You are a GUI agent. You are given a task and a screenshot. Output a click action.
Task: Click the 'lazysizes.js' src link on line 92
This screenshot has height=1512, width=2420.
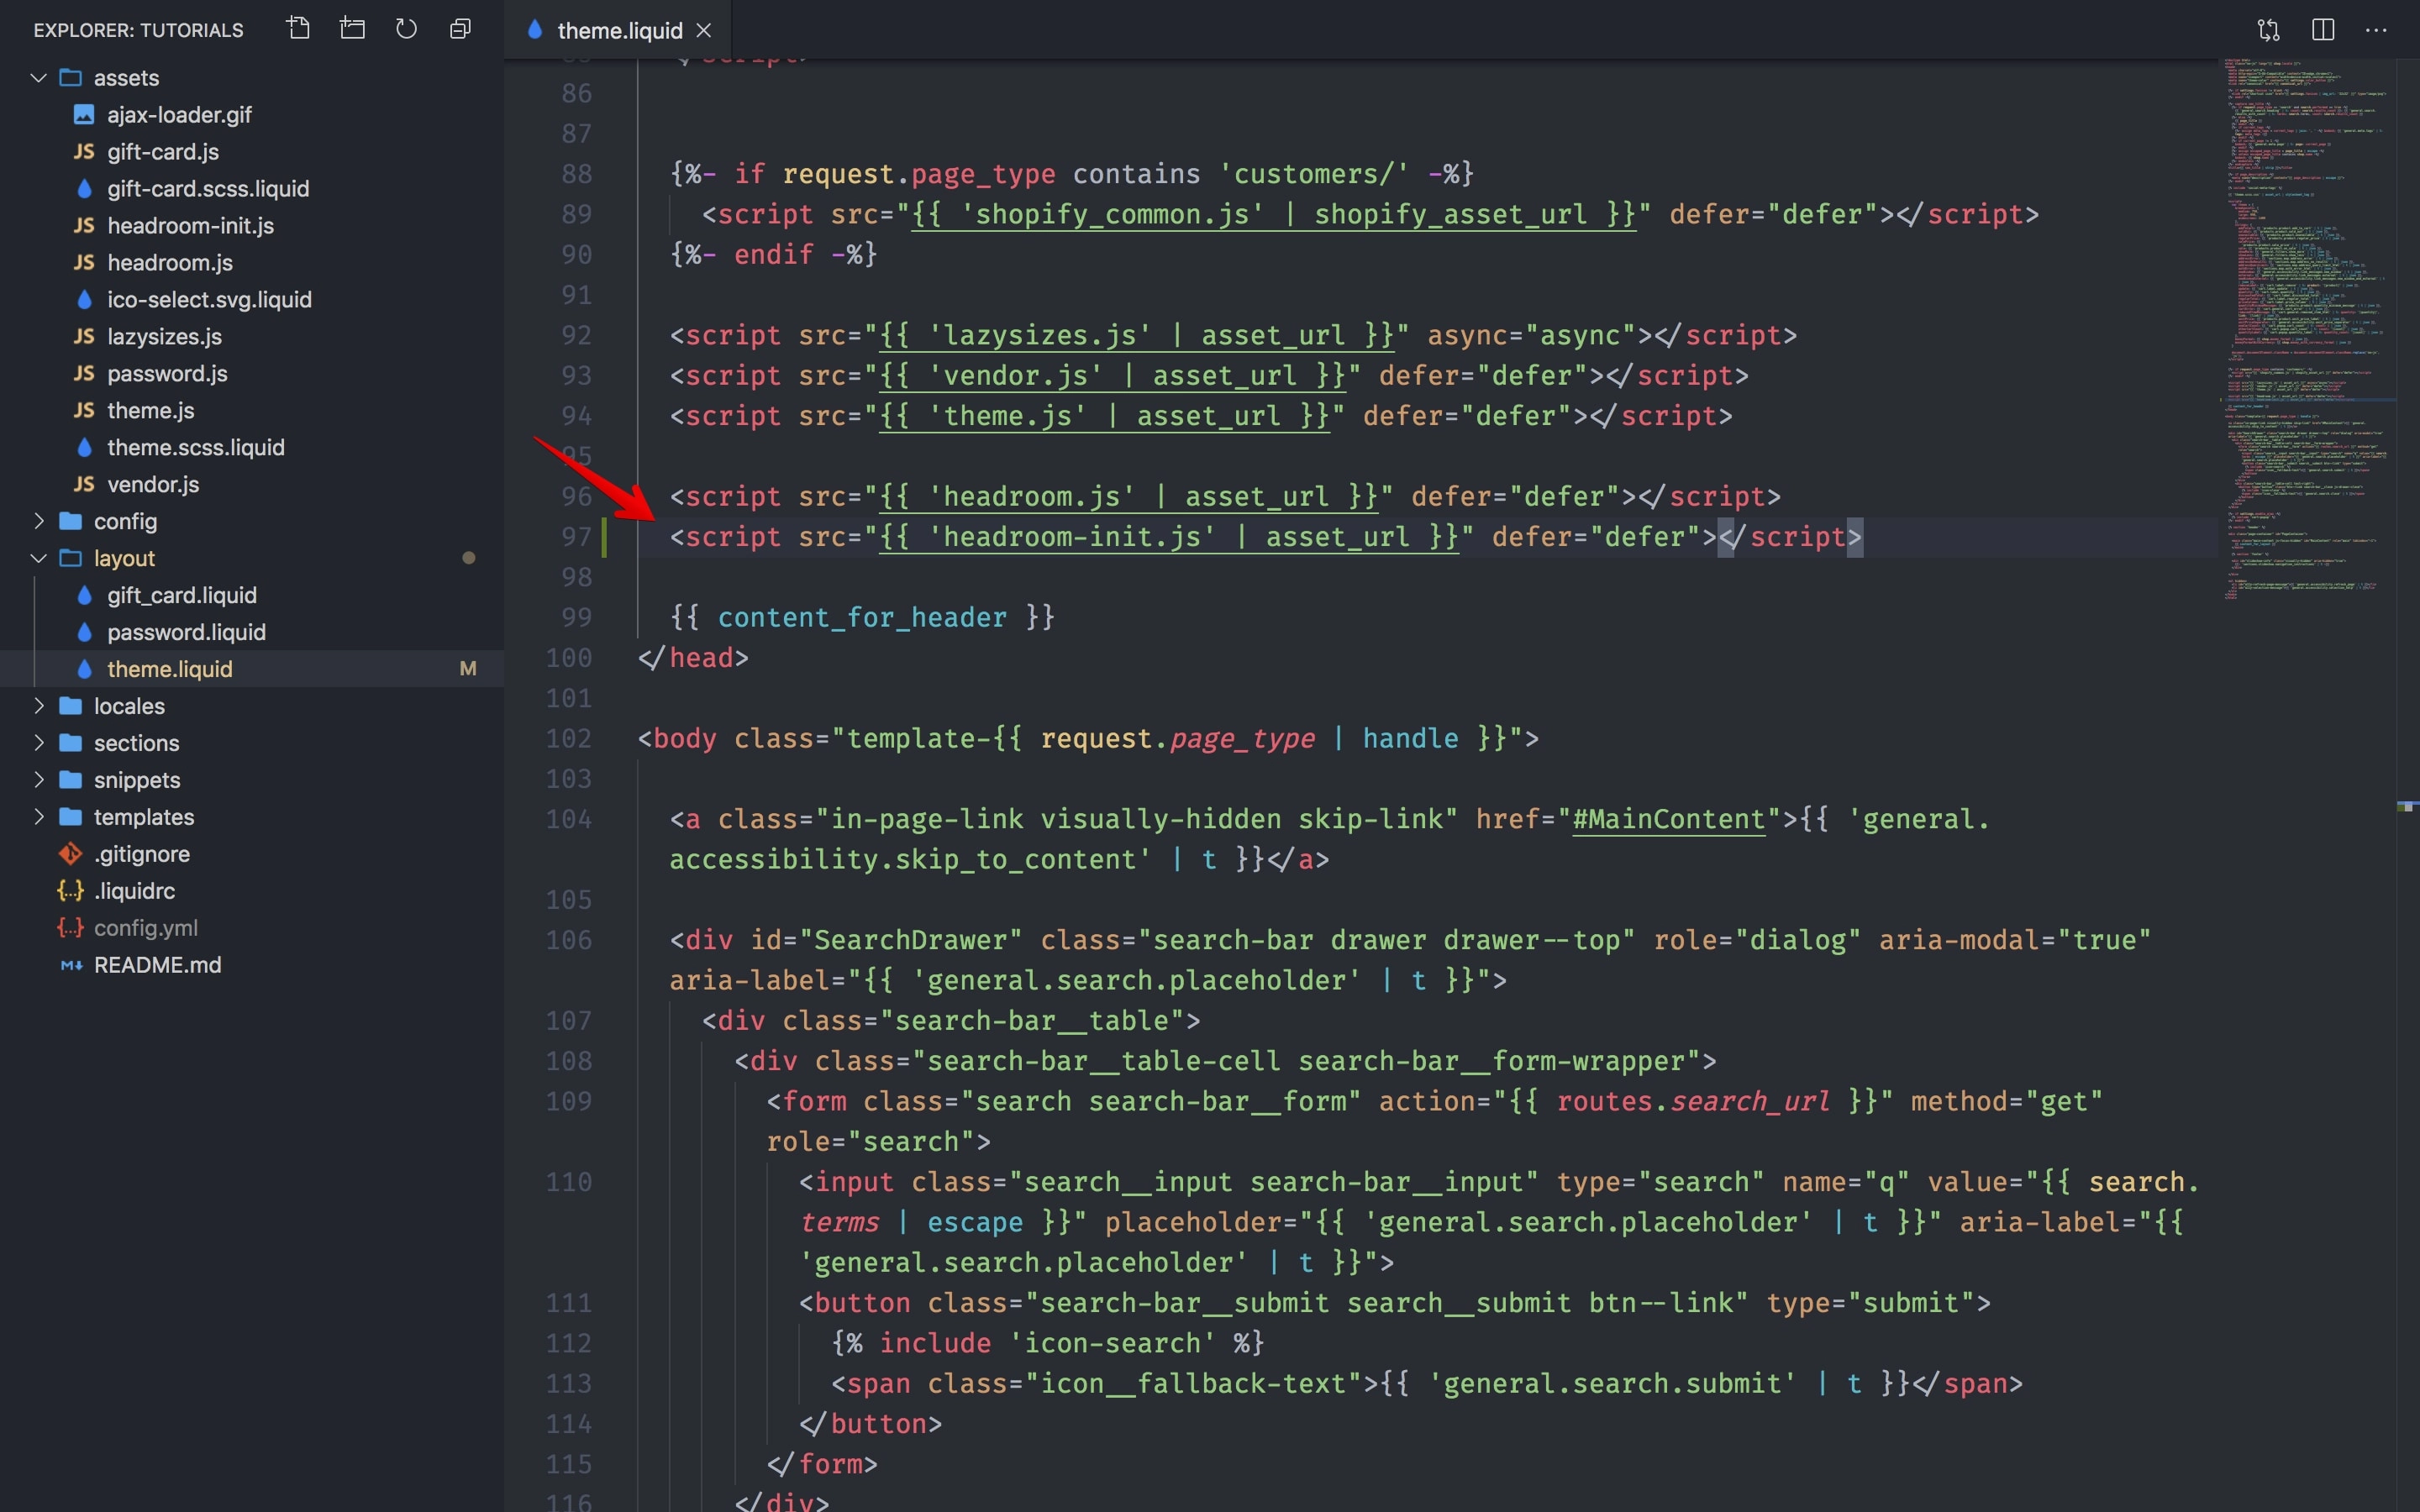point(1137,335)
